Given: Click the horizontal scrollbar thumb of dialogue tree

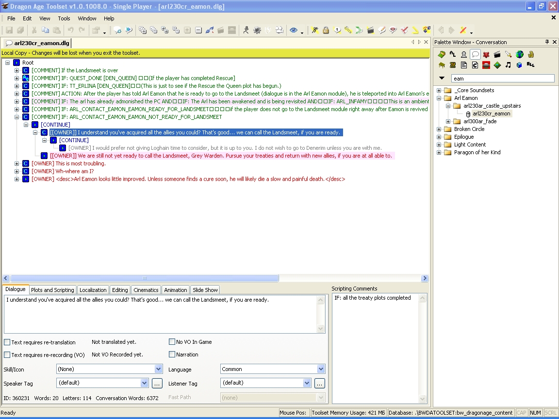Looking at the screenshot, I should click(x=145, y=278).
